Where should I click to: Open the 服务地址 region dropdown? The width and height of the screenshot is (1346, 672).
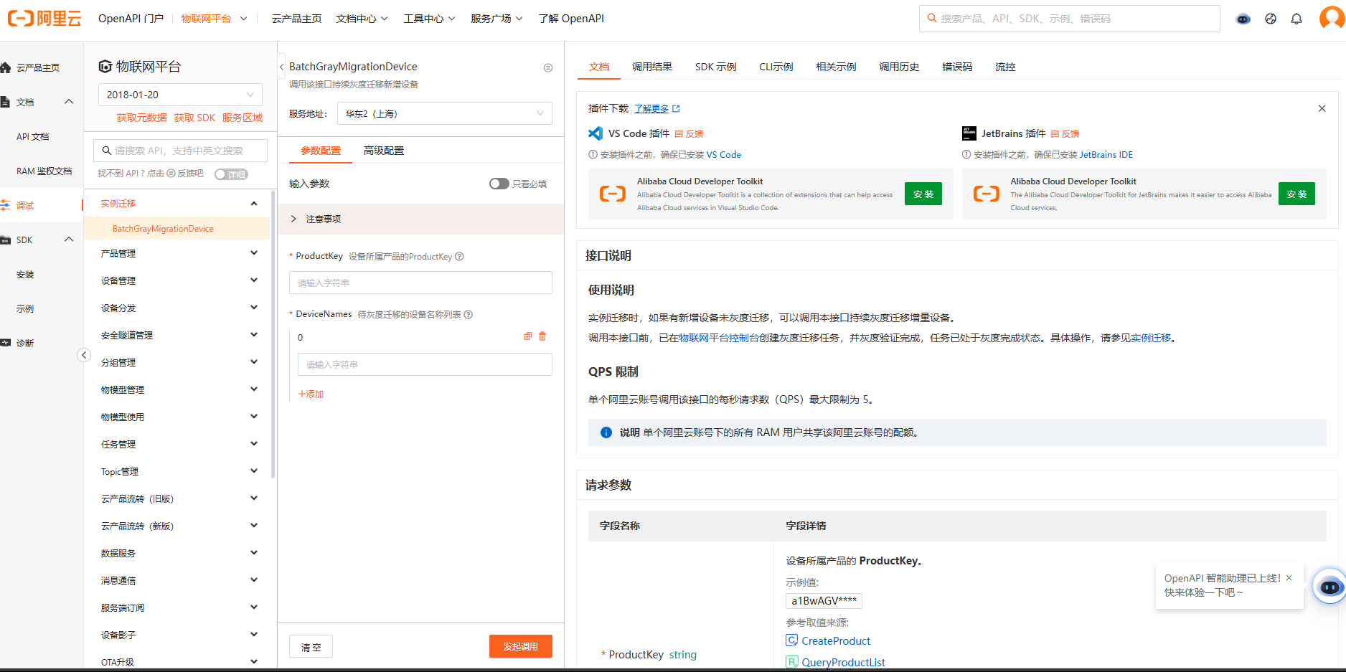click(x=444, y=113)
